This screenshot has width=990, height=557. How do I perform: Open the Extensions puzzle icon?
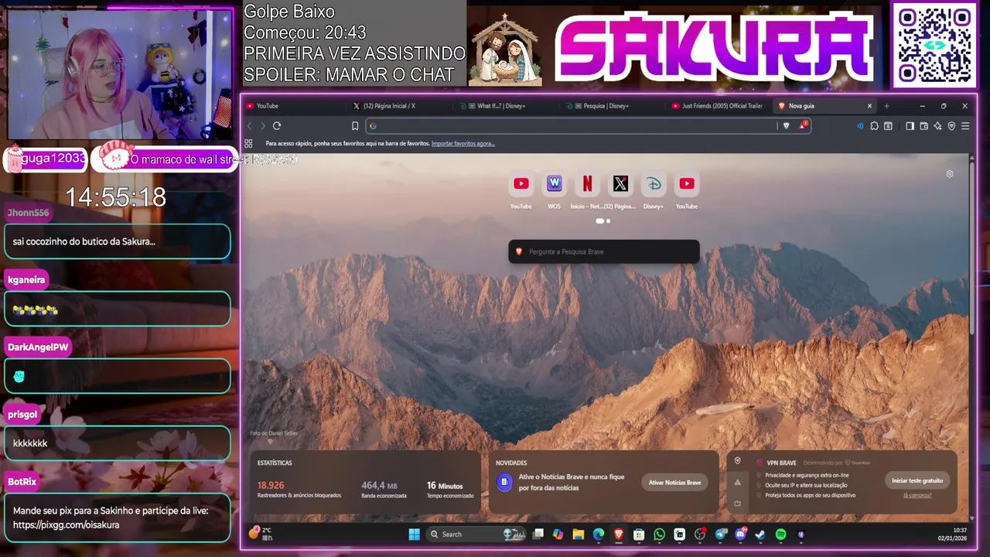click(x=874, y=126)
